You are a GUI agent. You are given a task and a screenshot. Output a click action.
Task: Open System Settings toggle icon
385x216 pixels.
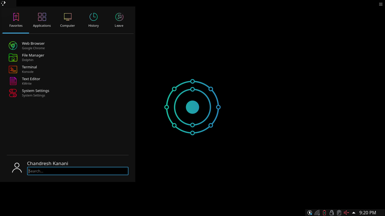13,93
